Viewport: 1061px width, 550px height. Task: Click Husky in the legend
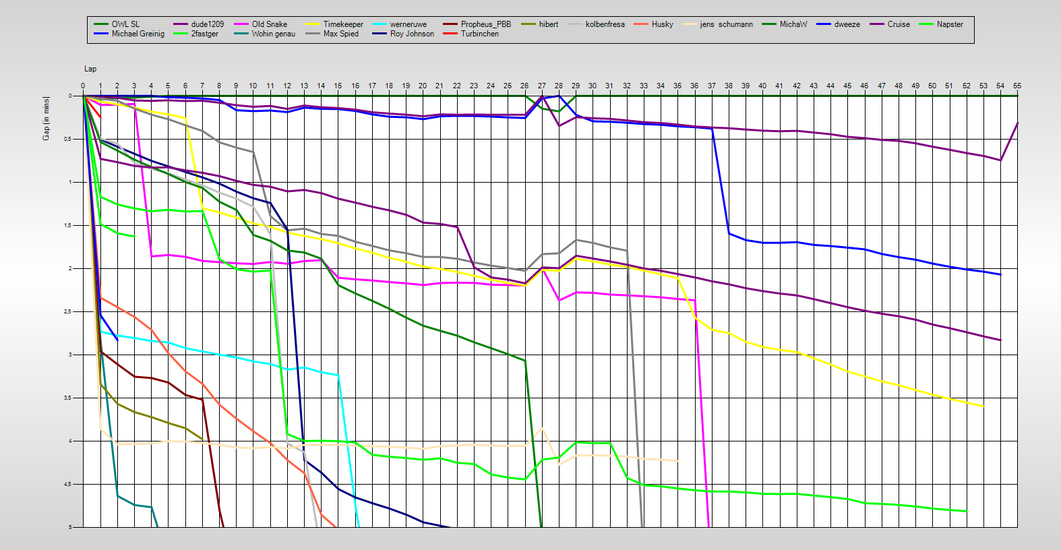pos(663,24)
